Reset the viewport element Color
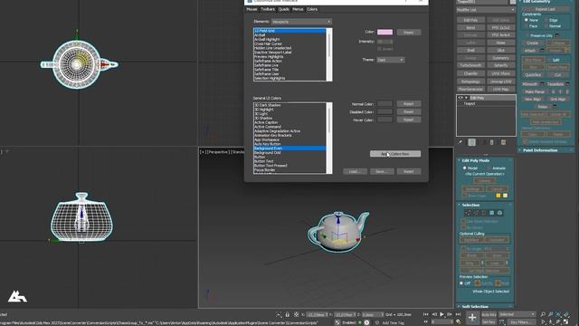This screenshot has width=579, height=326. [x=408, y=33]
